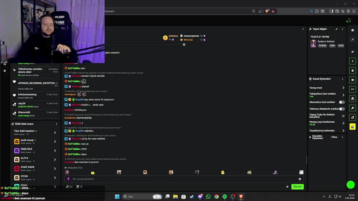Open the lightning bolt quick actions icon
The width and height of the screenshot is (358, 201).
pyautogui.click(x=352, y=61)
